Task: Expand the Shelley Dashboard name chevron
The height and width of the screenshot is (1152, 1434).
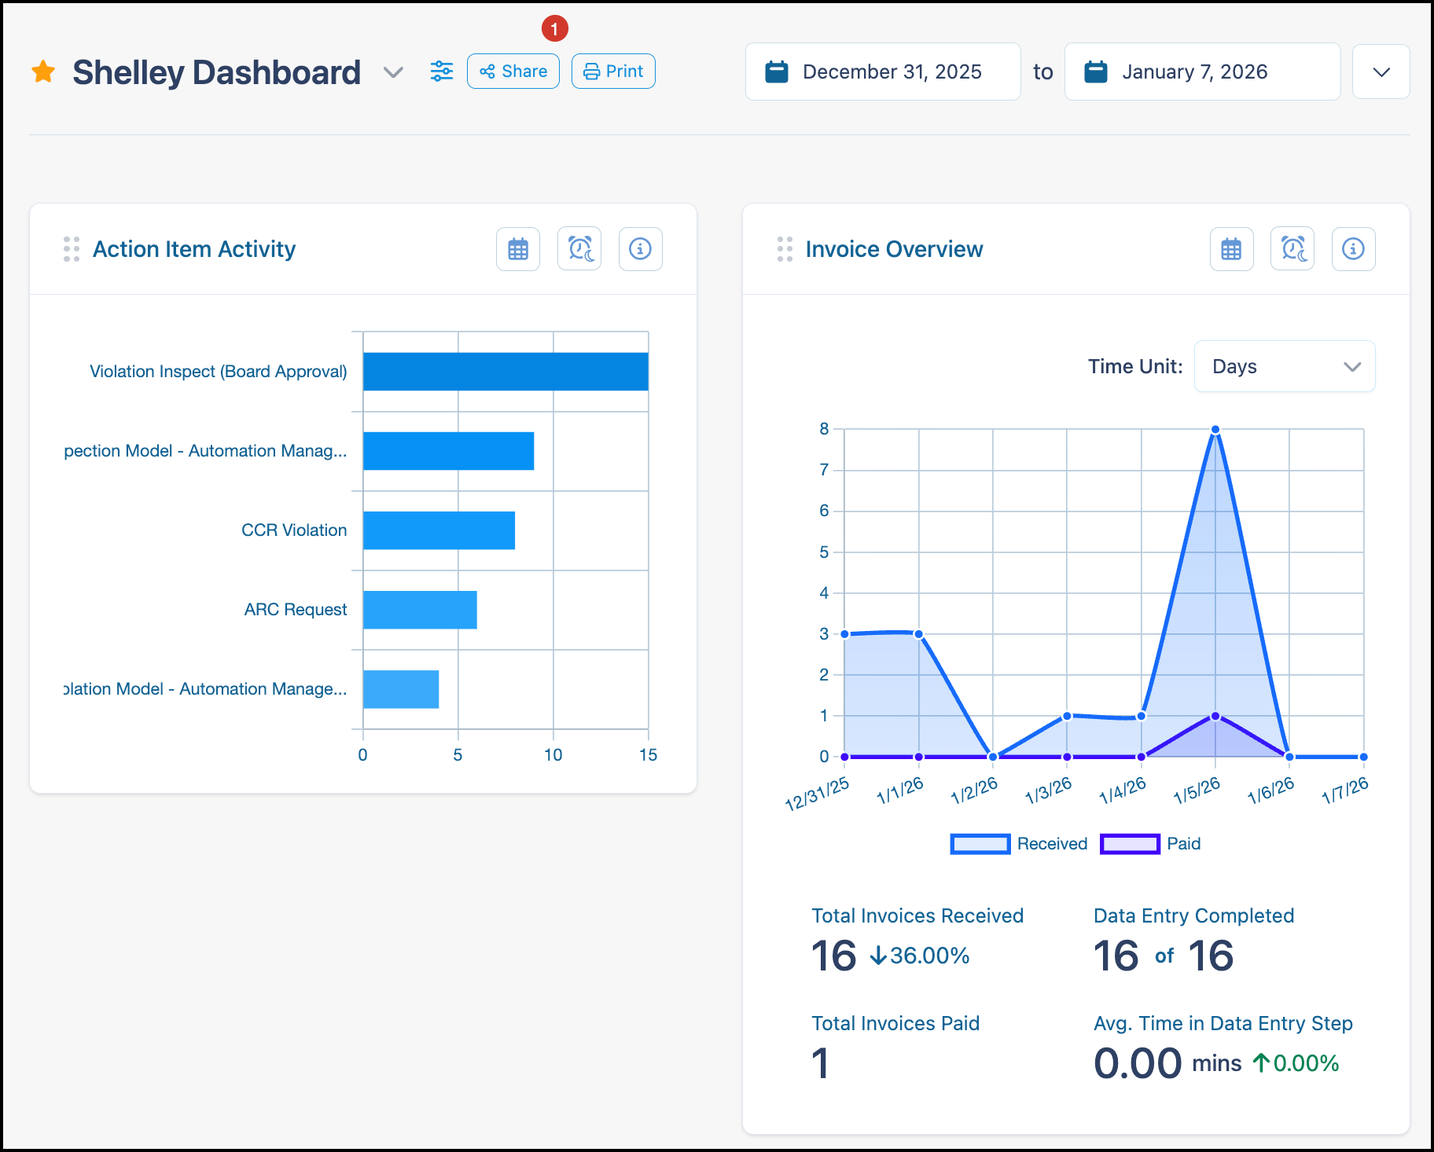Action: coord(393,72)
